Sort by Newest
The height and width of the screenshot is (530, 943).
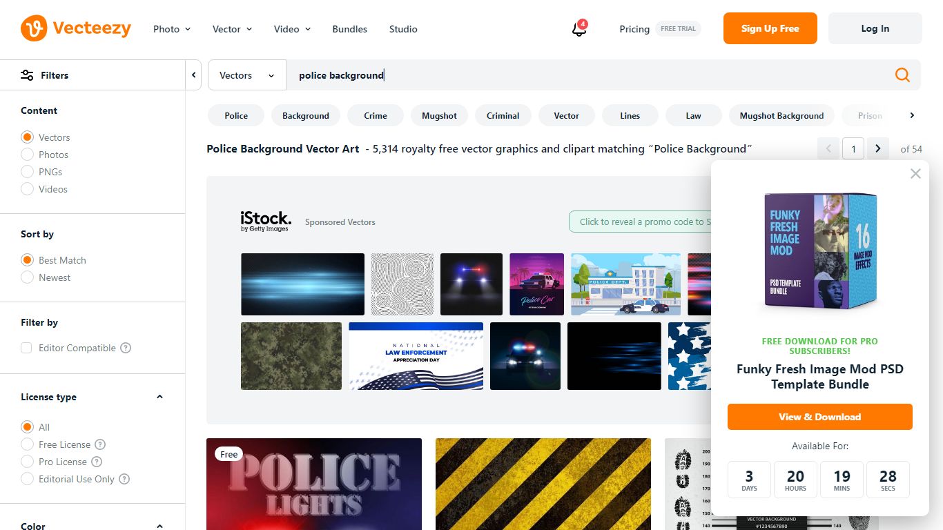click(x=27, y=277)
